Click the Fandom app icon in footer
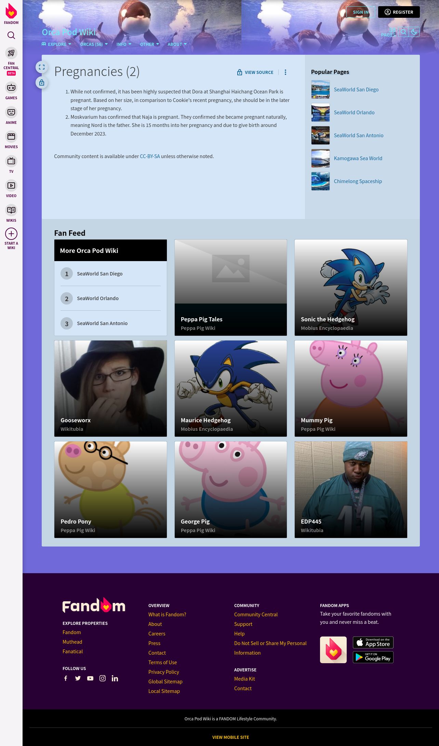This screenshot has height=746, width=439. tap(333, 650)
